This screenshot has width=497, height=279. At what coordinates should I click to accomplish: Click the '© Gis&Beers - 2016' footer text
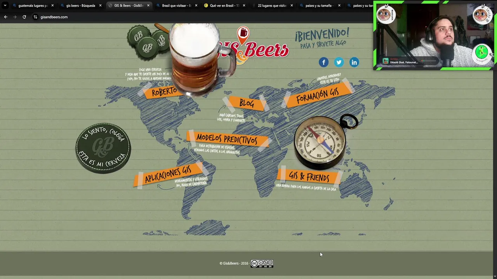pyautogui.click(x=234, y=263)
